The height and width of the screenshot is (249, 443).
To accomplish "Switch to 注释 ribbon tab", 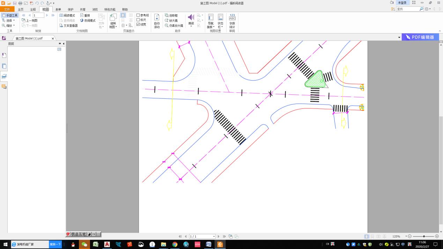I will click(33, 9).
